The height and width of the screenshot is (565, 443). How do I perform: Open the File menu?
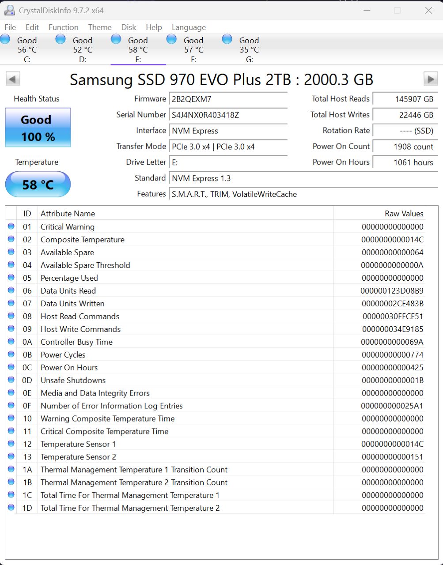pos(10,27)
